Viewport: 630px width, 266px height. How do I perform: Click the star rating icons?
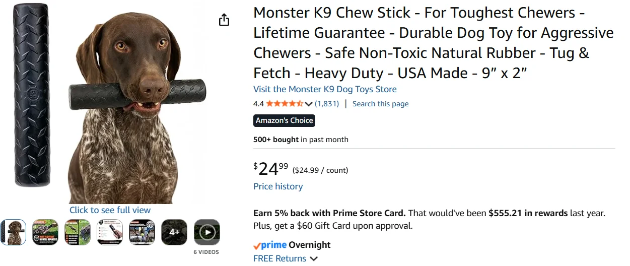click(285, 104)
